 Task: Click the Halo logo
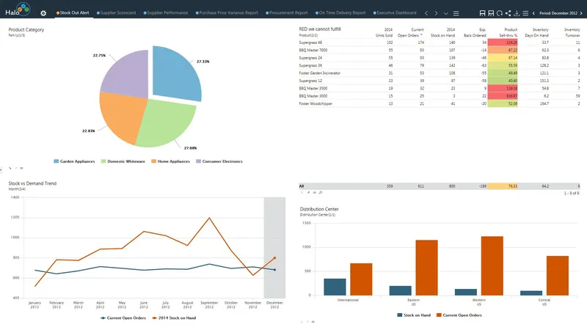(18, 10)
